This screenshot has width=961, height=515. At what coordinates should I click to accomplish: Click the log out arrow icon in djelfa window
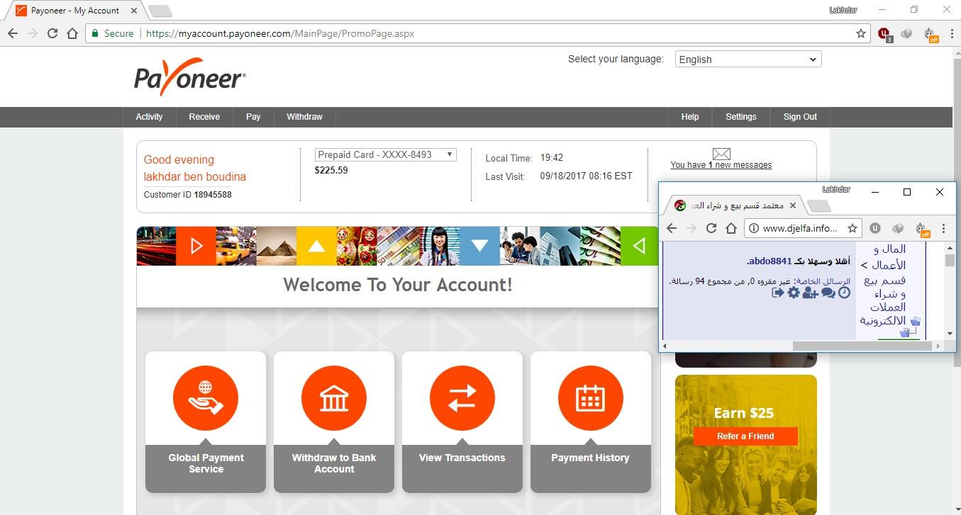(x=777, y=293)
